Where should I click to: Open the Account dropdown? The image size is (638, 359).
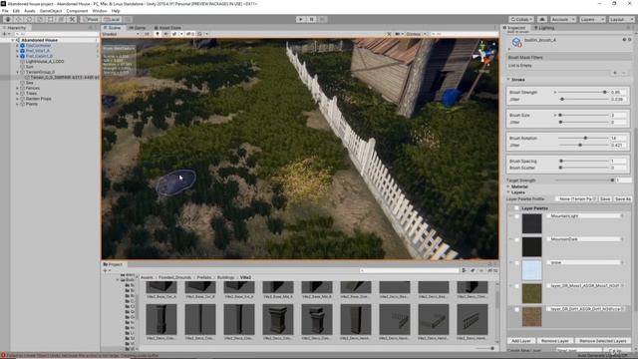562,19
